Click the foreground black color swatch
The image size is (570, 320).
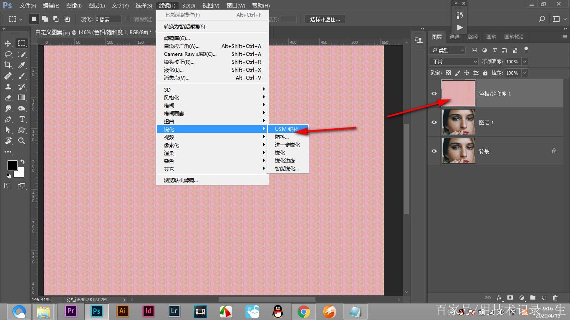[x=12, y=165]
